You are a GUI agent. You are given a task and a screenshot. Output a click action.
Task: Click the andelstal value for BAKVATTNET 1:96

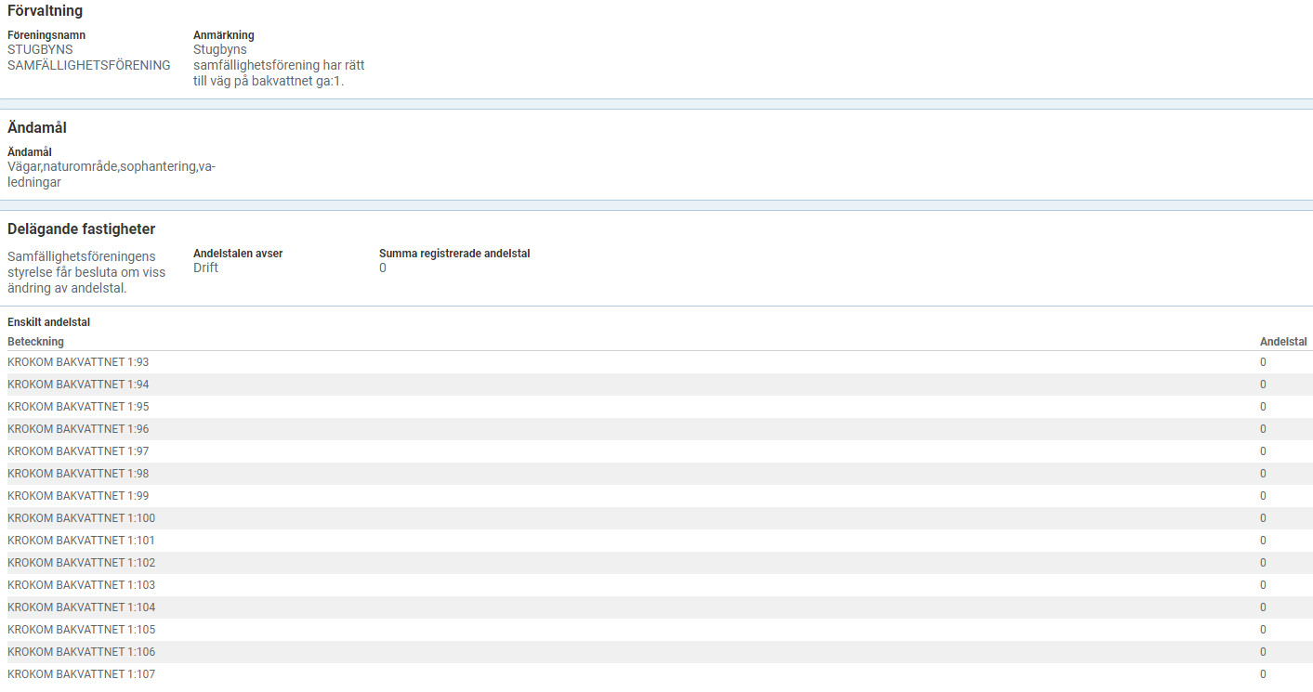click(1263, 429)
